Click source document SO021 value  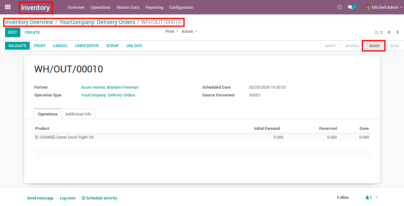tap(255, 95)
